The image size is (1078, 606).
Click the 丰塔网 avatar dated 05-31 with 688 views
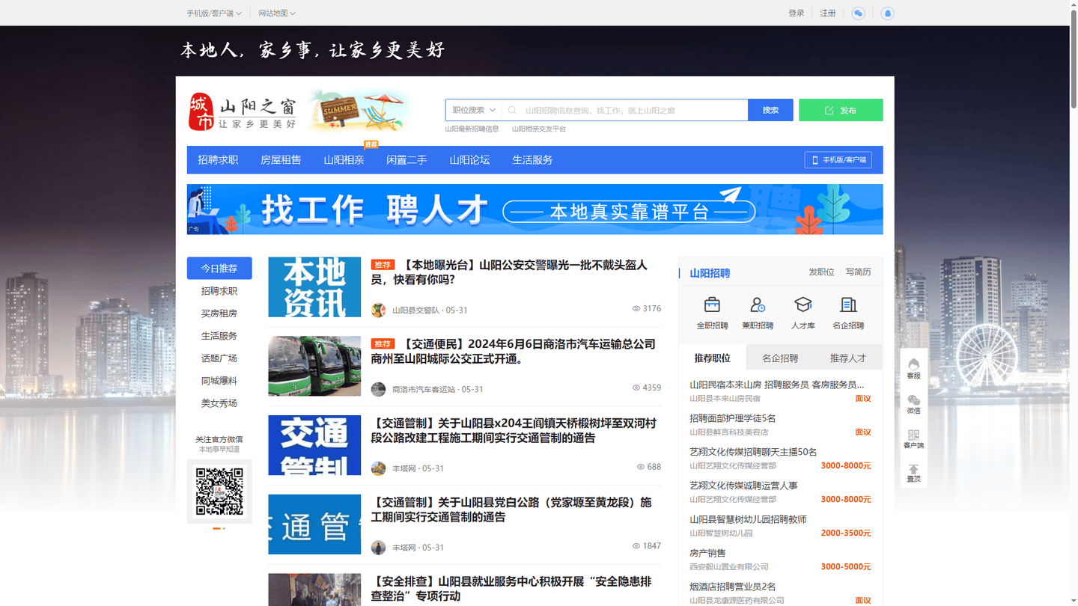coord(379,468)
